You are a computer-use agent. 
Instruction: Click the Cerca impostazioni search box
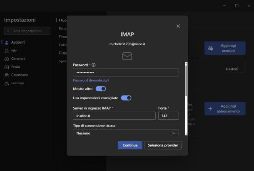pyautogui.click(x=27, y=31)
